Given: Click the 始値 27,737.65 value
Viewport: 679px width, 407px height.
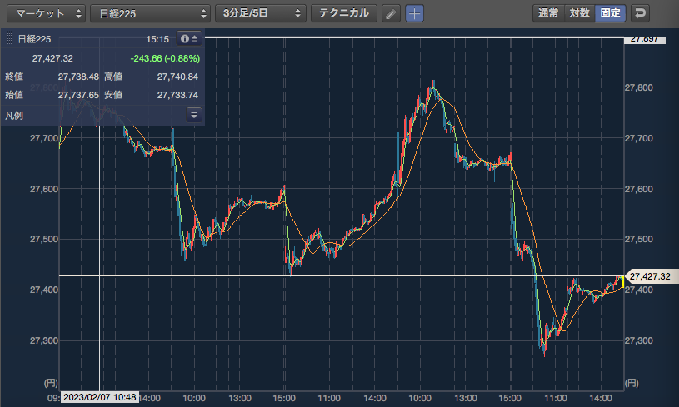Looking at the screenshot, I should pyautogui.click(x=78, y=95).
